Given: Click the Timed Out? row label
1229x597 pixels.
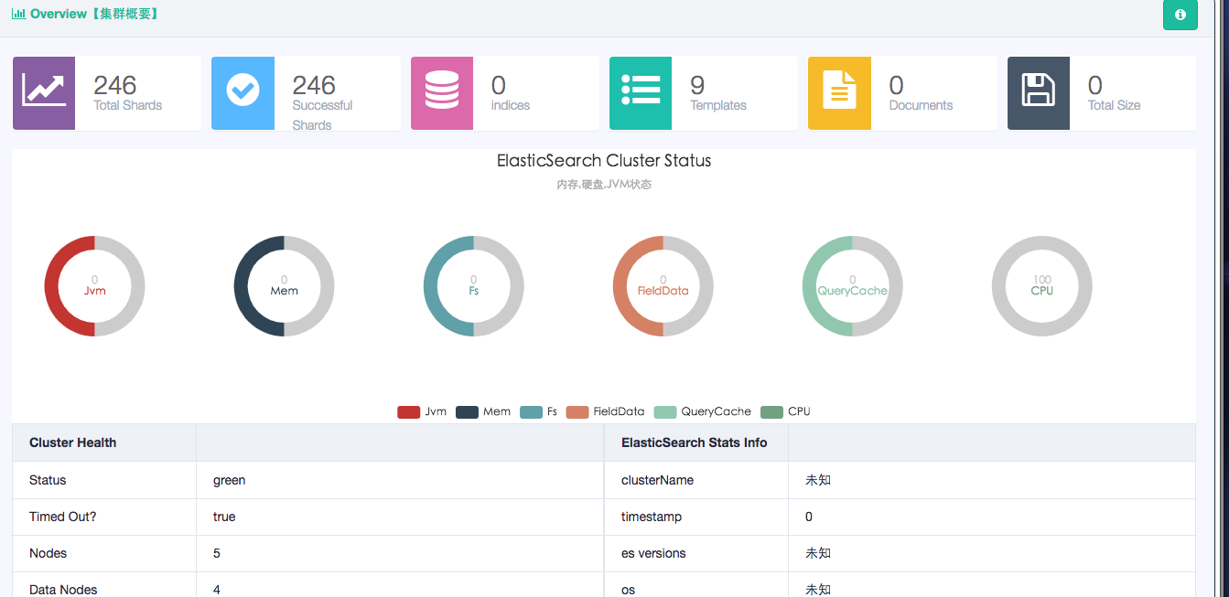Looking at the screenshot, I should [x=62, y=517].
